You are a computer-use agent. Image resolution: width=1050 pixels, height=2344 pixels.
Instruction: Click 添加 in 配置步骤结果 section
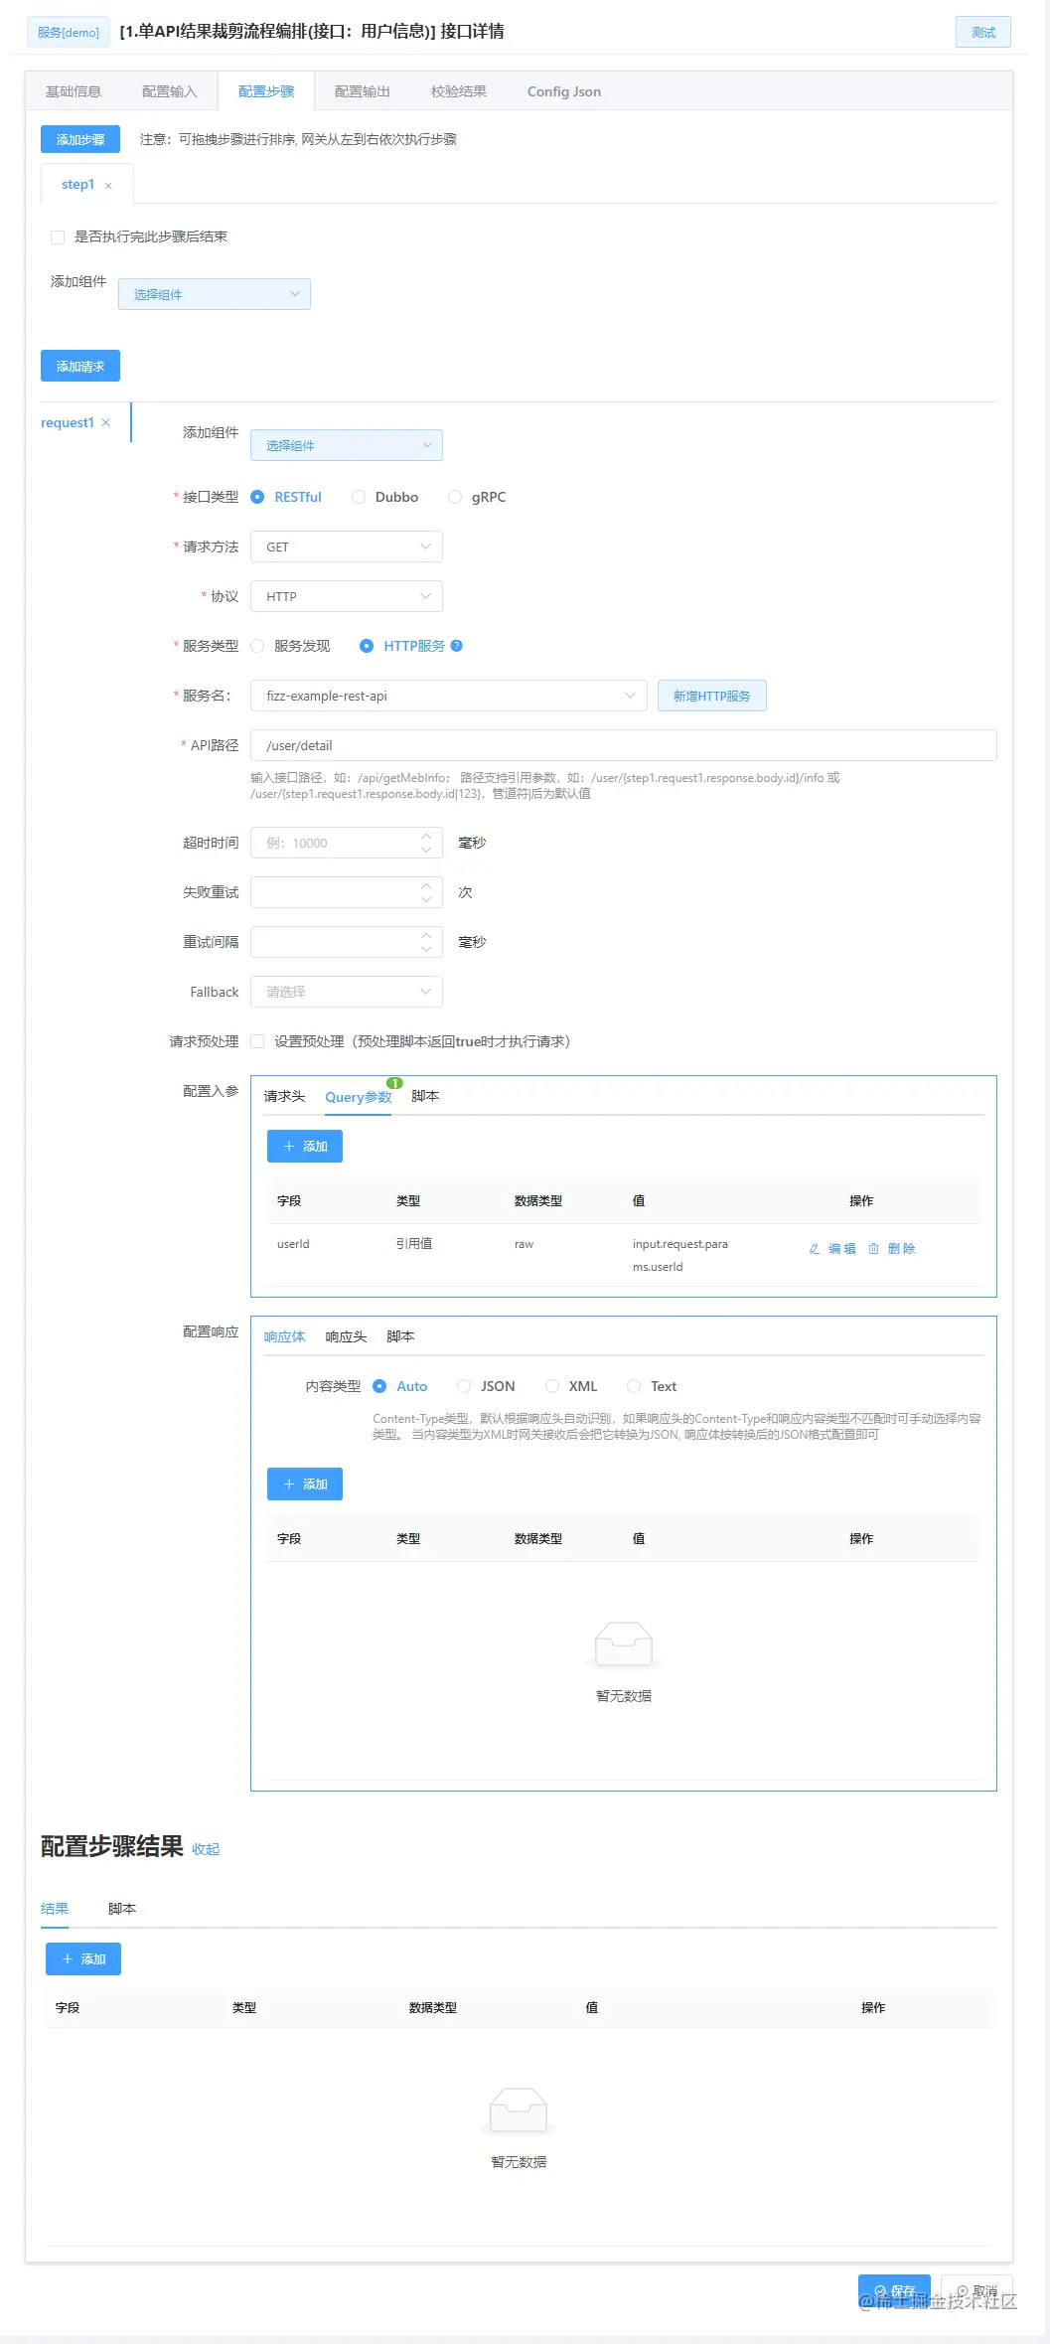coord(83,1959)
